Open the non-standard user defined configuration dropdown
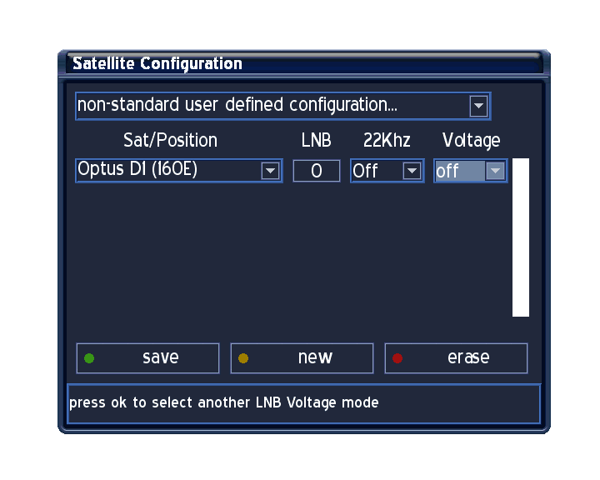The width and height of the screenshot is (600, 480). [x=283, y=106]
